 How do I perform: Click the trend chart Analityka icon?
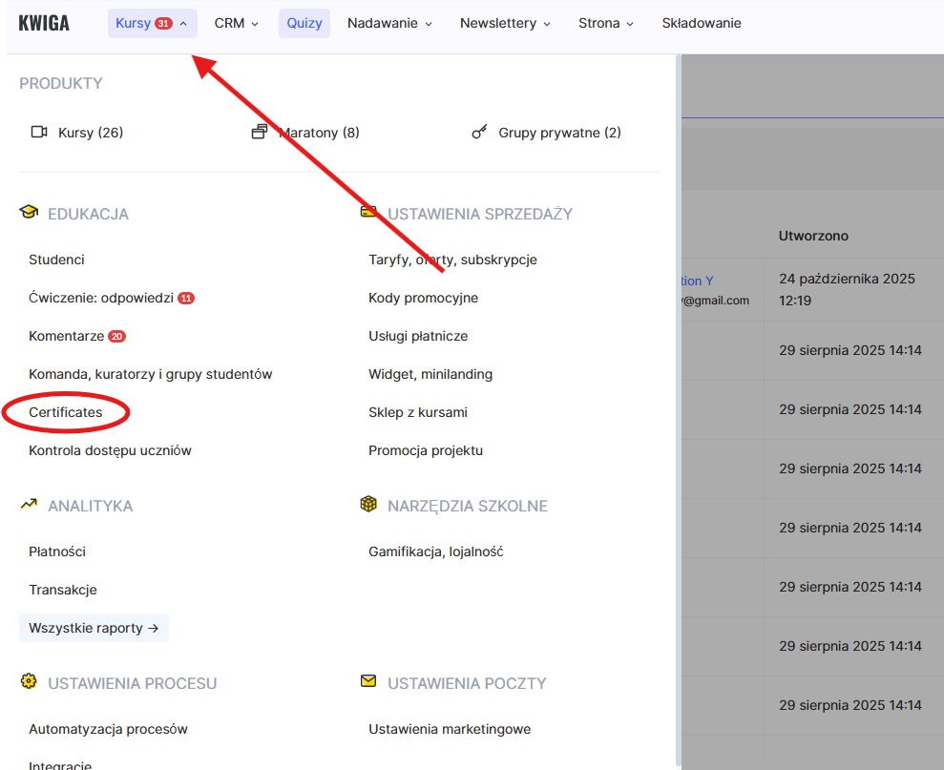click(29, 505)
